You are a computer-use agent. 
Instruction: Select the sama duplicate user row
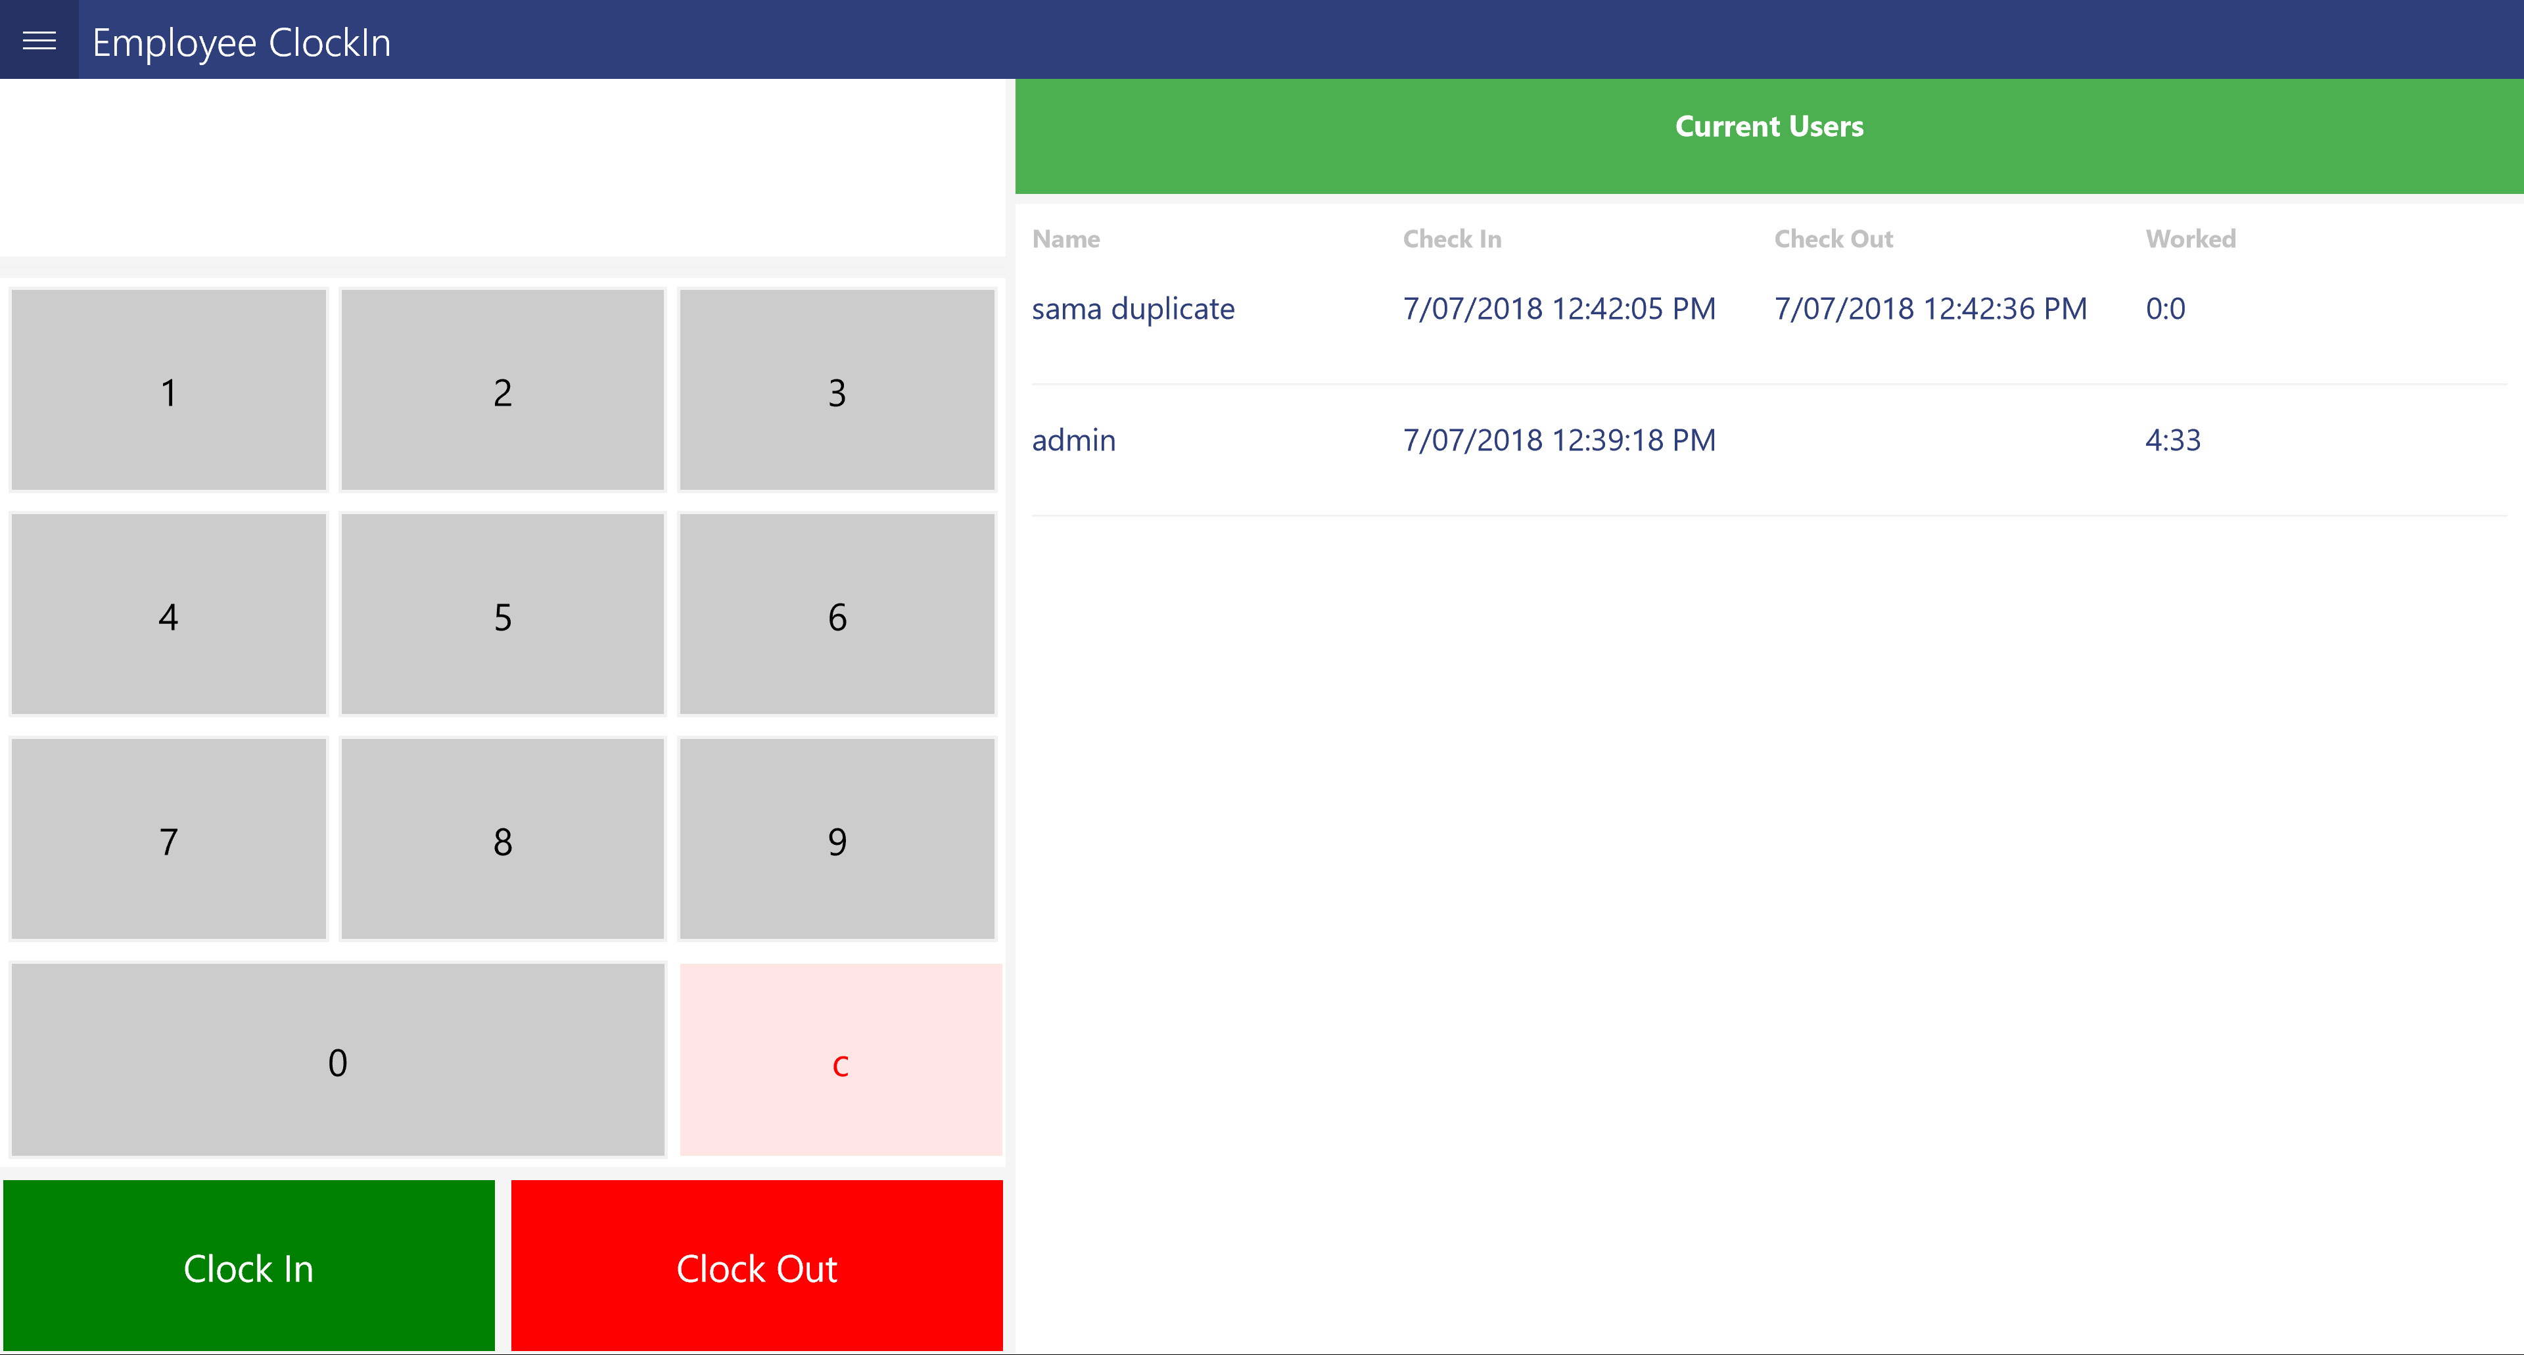click(x=1769, y=318)
